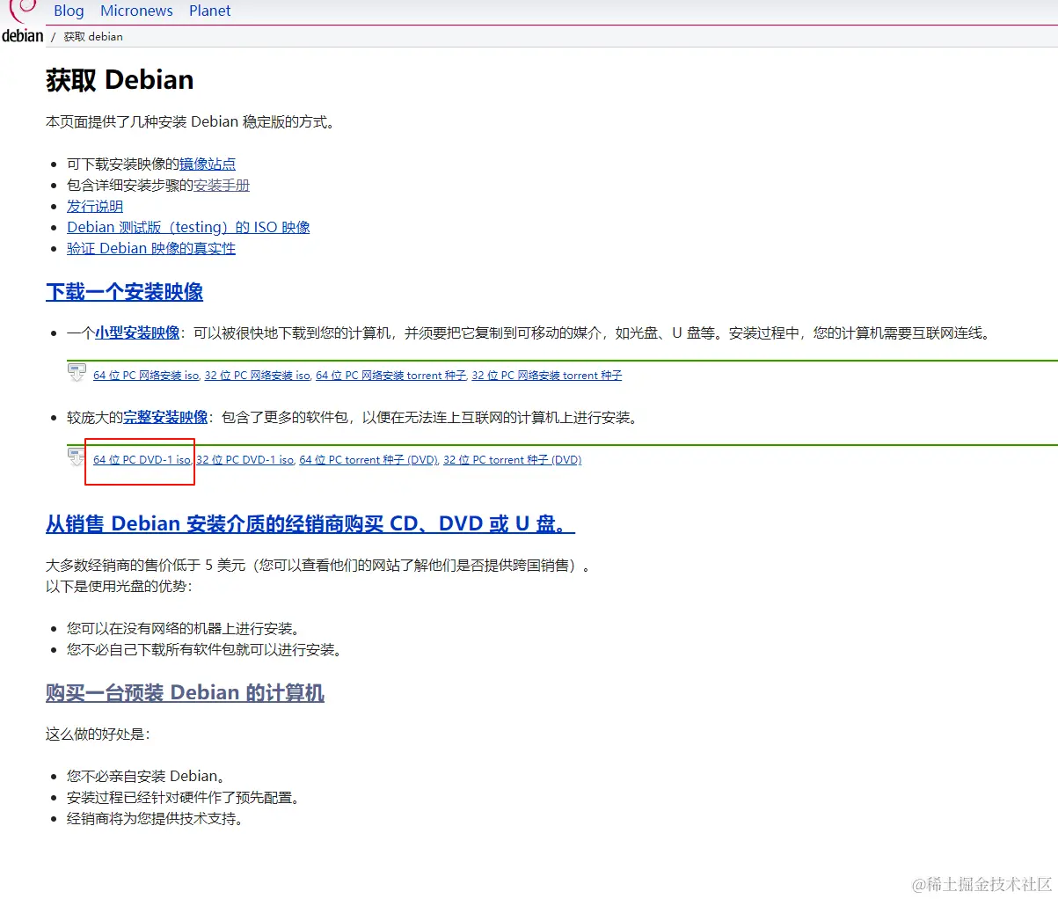Open the Micronews navigation link
This screenshot has width=1058, height=899.
click(136, 11)
